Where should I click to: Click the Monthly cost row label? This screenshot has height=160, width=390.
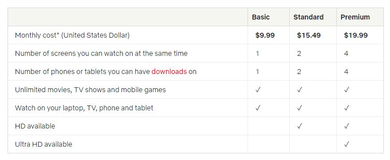72,35
